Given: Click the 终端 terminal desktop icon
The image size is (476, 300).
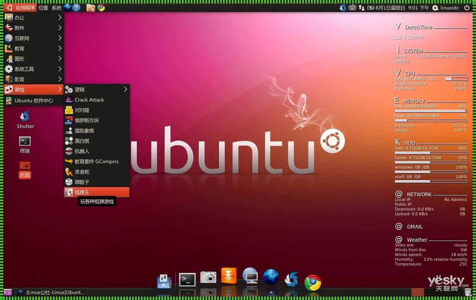Looking at the screenshot, I should coord(25,145).
